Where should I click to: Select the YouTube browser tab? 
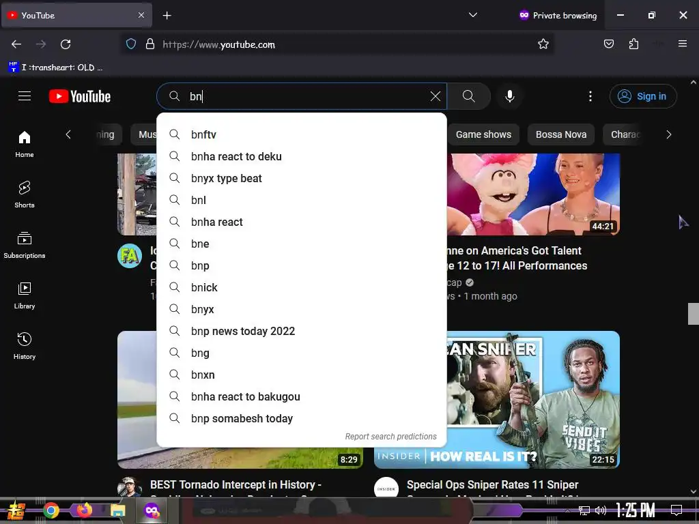coord(76,15)
